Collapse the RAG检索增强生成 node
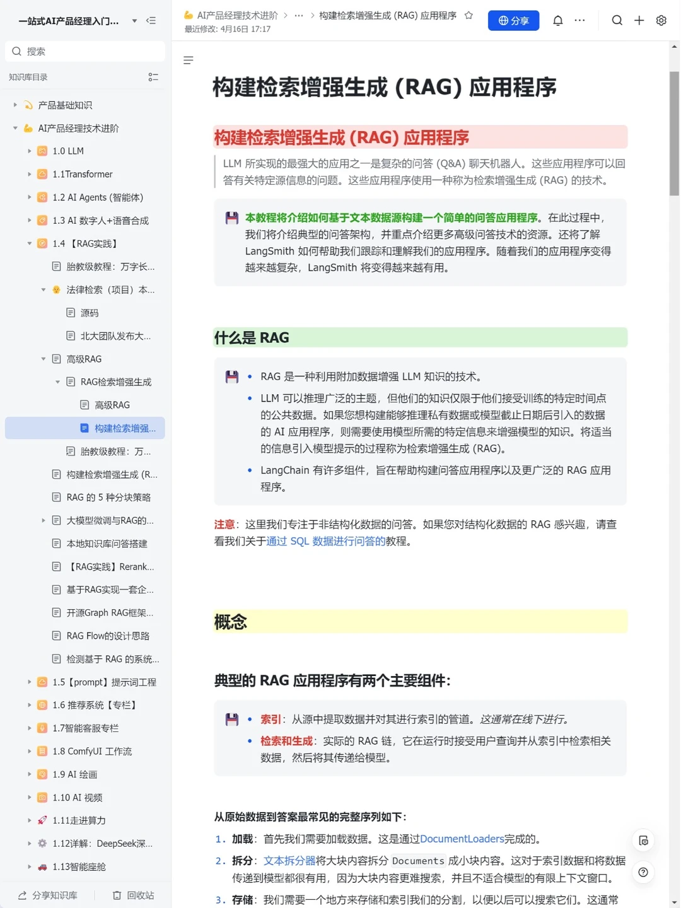The image size is (681, 908). click(57, 382)
